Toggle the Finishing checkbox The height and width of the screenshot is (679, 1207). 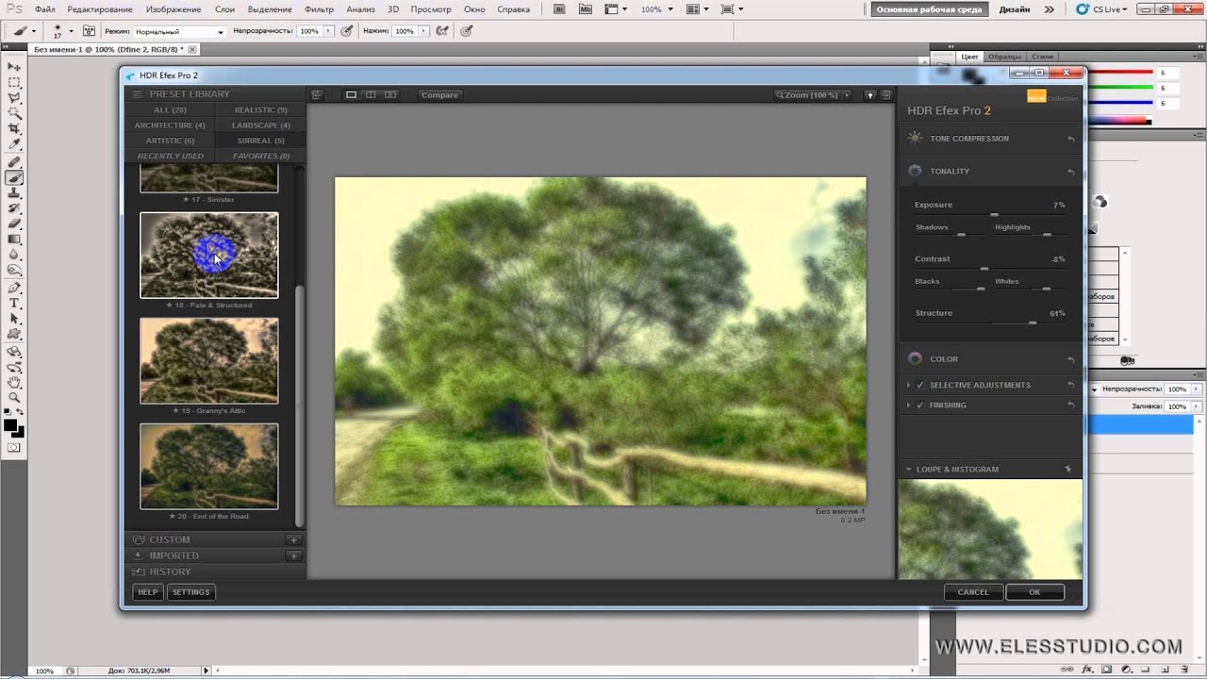920,406
